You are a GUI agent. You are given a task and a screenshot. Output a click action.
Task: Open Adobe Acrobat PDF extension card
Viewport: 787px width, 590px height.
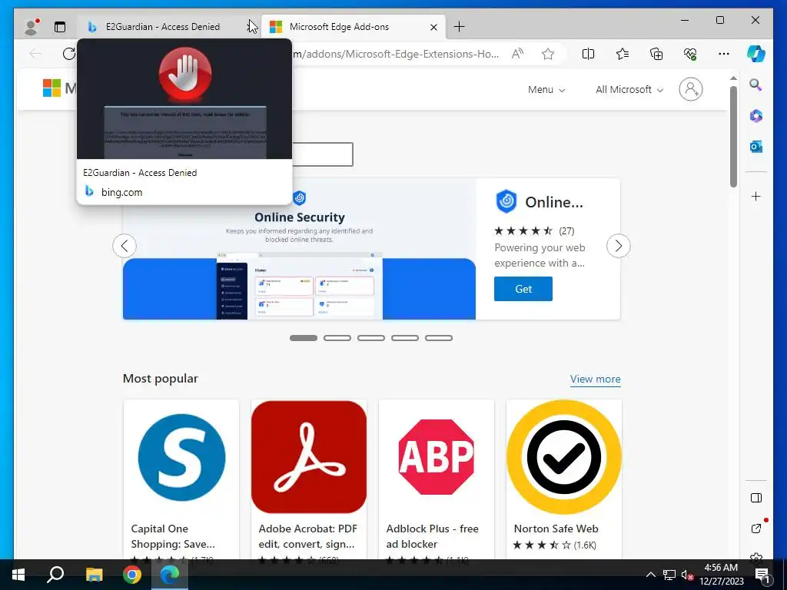click(x=309, y=479)
